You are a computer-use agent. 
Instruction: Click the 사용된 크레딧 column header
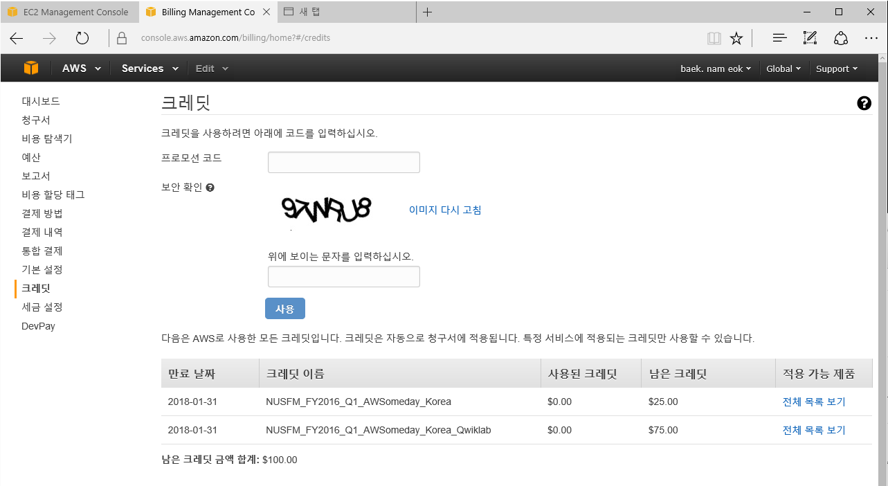[591, 373]
